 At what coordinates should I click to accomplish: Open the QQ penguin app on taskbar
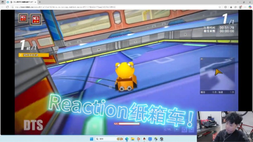pyautogui.click(x=144, y=139)
